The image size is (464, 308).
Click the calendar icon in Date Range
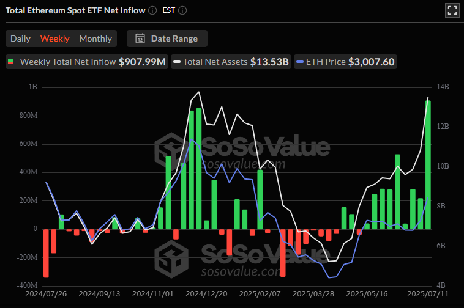tap(140, 38)
